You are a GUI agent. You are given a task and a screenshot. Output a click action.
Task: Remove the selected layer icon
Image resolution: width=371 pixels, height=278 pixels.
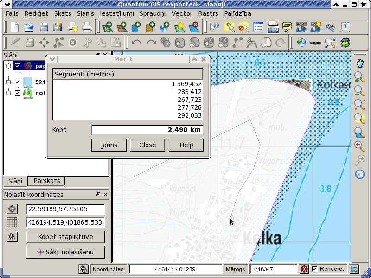[x=194, y=27]
